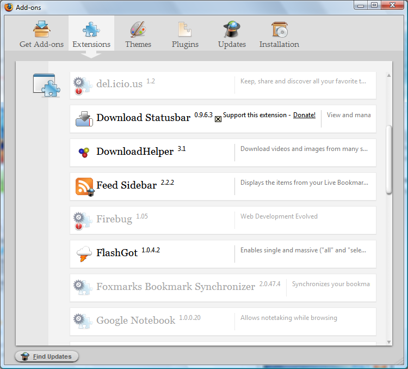Switch to the Installation tab label
This screenshot has height=369, width=408.
pyautogui.click(x=279, y=44)
